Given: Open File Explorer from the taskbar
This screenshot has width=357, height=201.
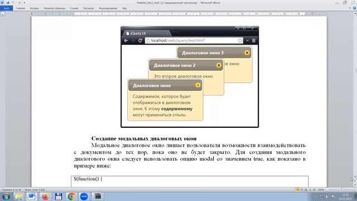Looking at the screenshot, I should coord(18,197).
